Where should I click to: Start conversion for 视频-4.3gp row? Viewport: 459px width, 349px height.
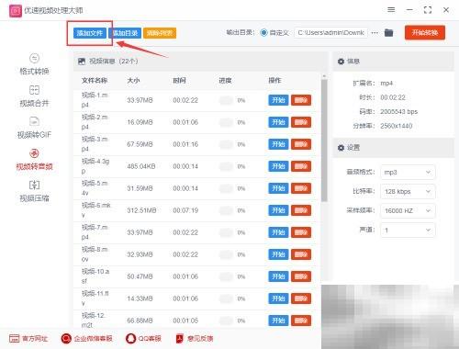278,166
